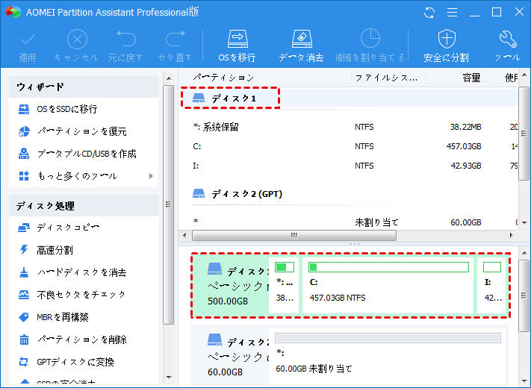
Task: Click the sidebar scroll up arrow
Action: click(x=169, y=78)
